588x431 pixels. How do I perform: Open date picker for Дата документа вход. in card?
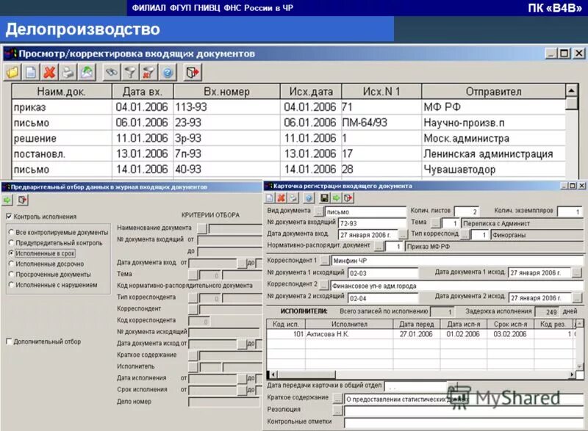point(402,234)
